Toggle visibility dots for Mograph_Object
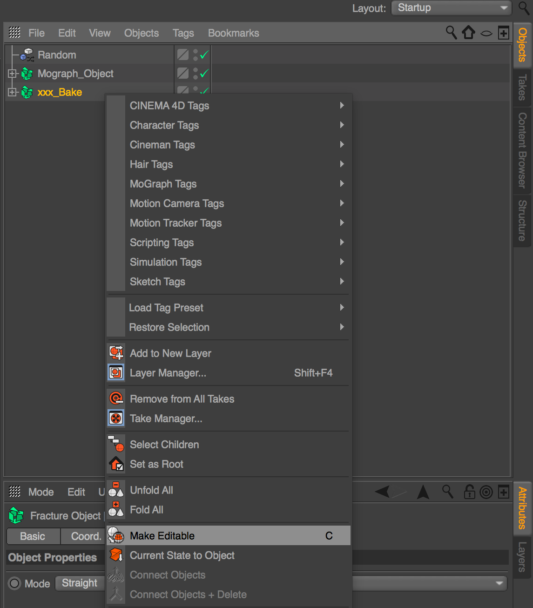Screen dimensions: 533x608 196,74
